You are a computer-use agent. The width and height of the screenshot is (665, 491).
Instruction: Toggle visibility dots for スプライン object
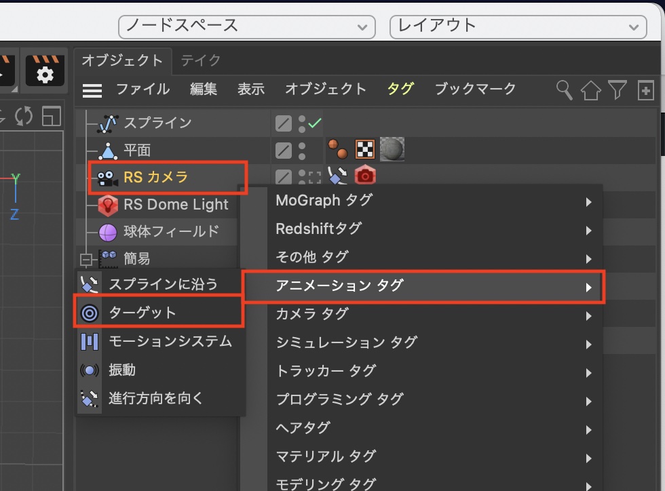(302, 123)
